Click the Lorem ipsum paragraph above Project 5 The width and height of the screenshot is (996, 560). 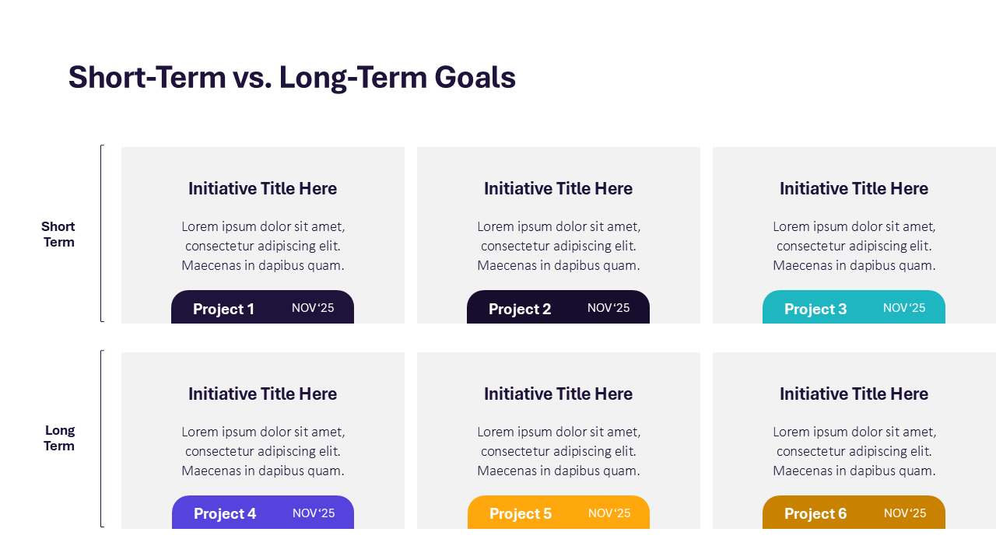(x=558, y=451)
